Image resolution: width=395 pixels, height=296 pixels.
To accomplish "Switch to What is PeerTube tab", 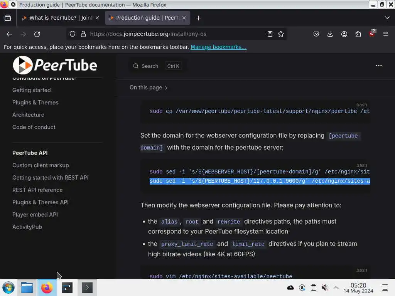I will (x=61, y=18).
